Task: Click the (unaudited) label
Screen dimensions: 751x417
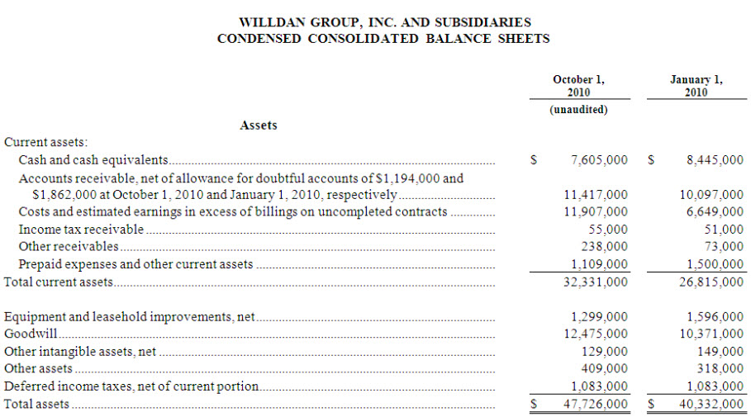Action: point(578,110)
